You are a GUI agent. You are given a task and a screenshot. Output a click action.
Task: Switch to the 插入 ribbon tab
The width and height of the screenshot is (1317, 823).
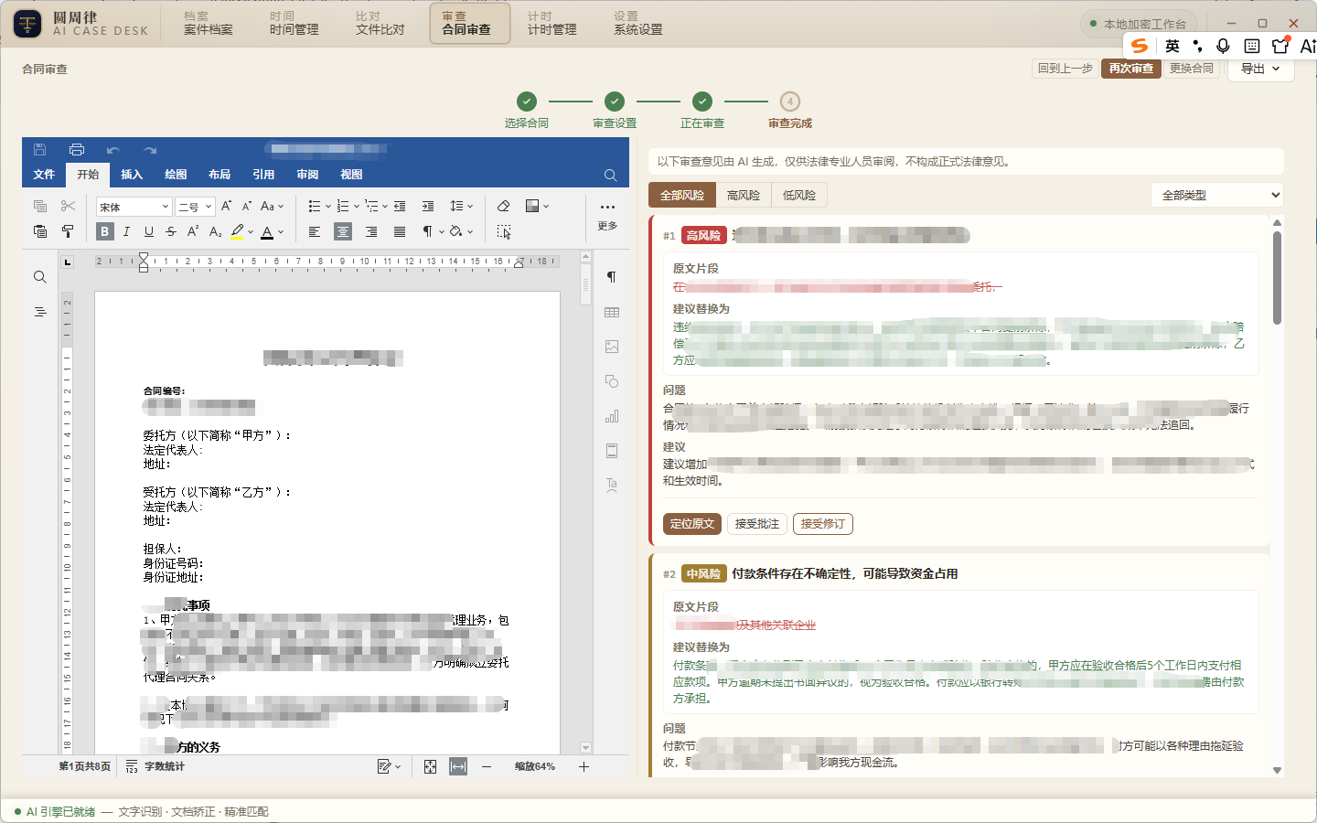pyautogui.click(x=132, y=175)
